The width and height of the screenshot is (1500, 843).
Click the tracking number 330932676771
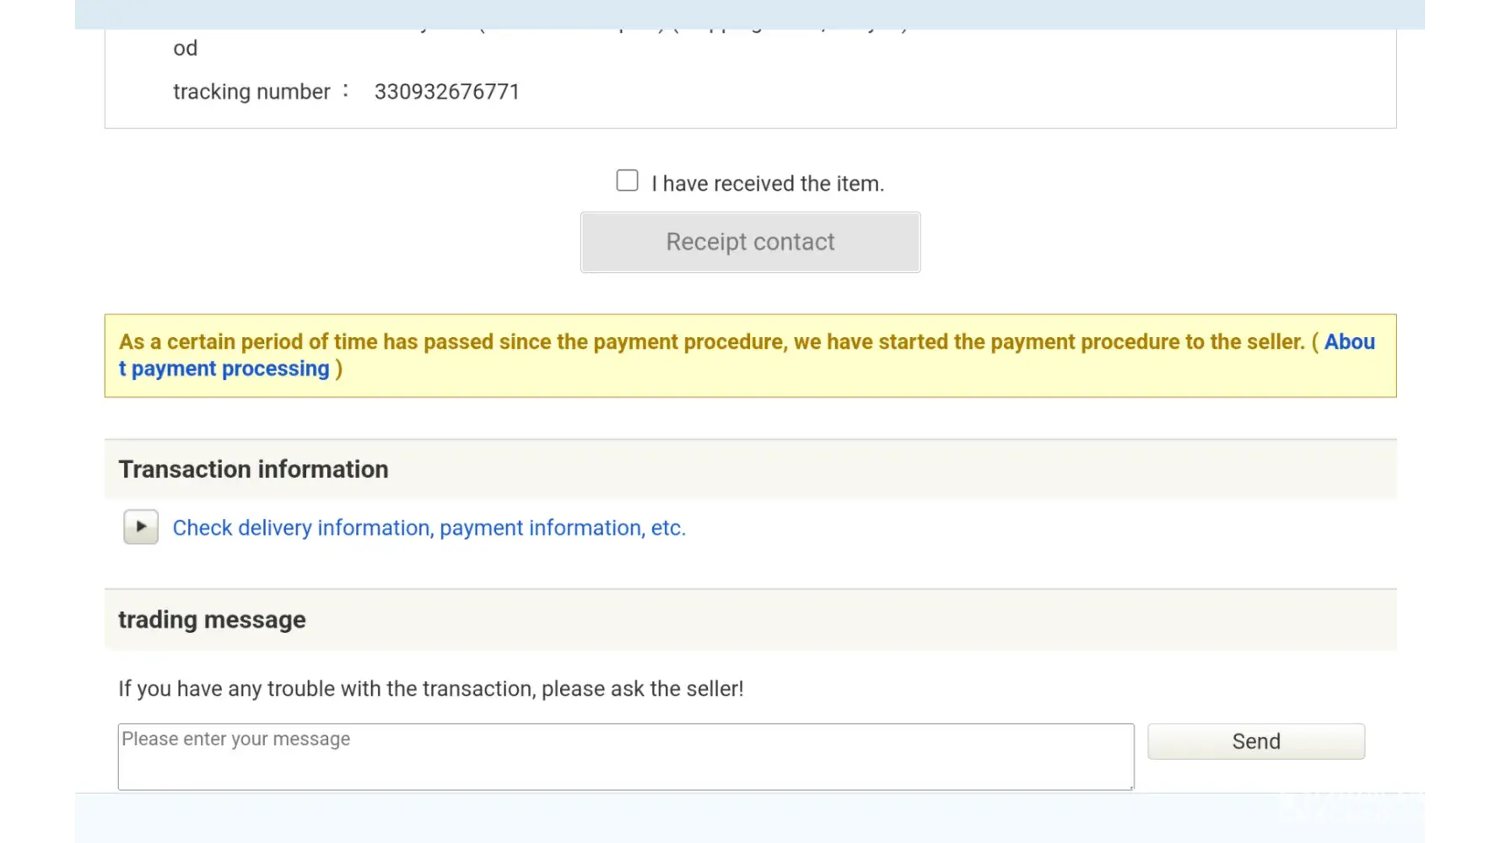[x=446, y=91]
